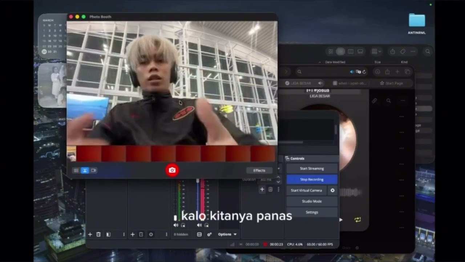Image resolution: width=465 pixels, height=262 pixels.
Task: Delete selected source with Sources trash icon
Action: 141,235
